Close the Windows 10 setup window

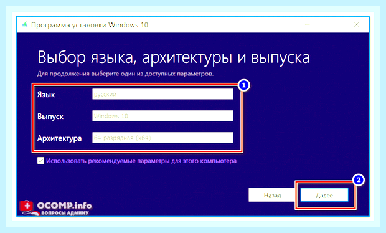357,24
